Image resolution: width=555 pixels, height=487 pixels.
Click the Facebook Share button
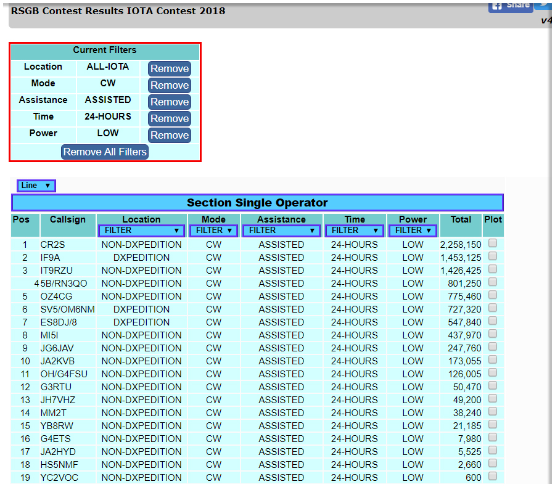(510, 6)
